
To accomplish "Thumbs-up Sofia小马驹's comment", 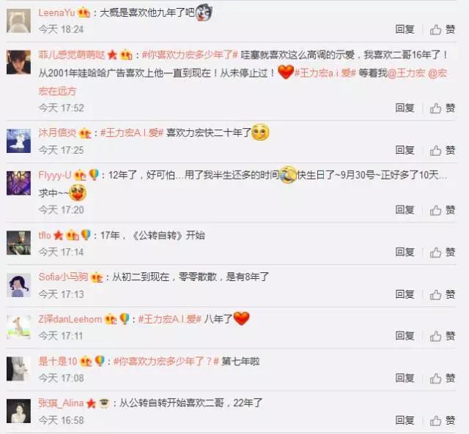I will click(443, 294).
